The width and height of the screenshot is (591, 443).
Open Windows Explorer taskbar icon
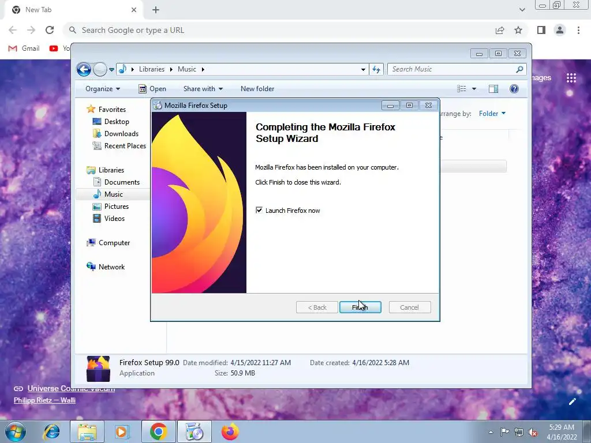(x=87, y=431)
